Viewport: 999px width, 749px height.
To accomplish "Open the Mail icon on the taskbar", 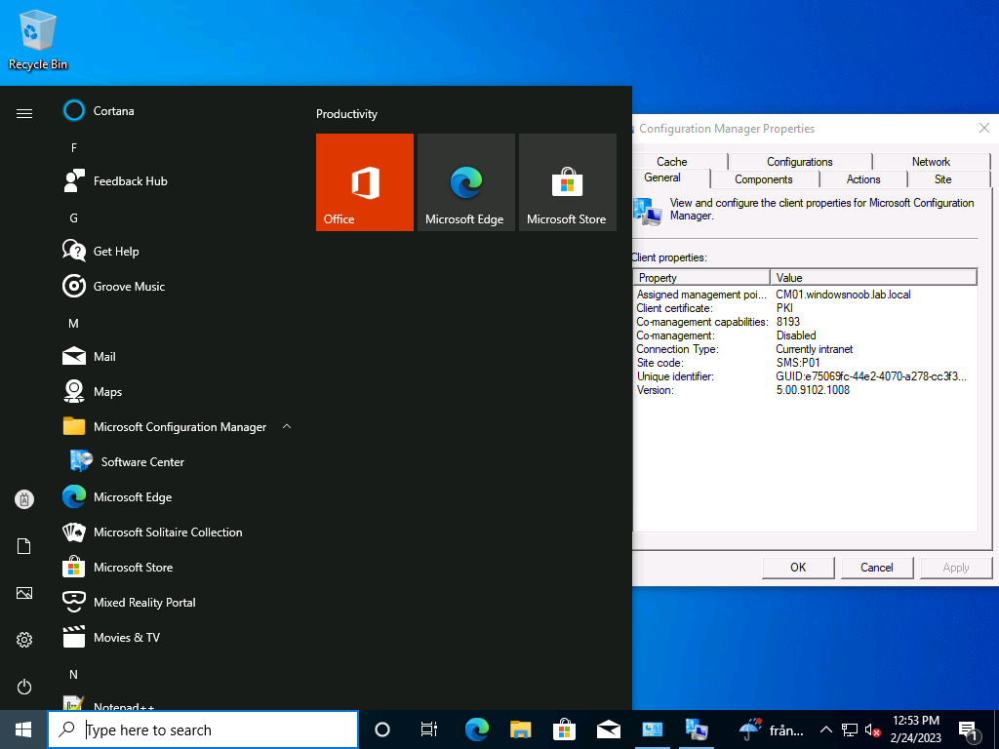I will [609, 729].
